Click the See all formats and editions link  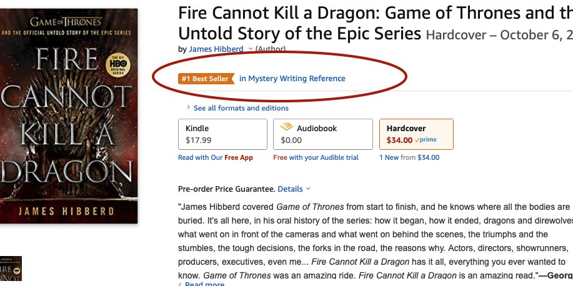(241, 108)
